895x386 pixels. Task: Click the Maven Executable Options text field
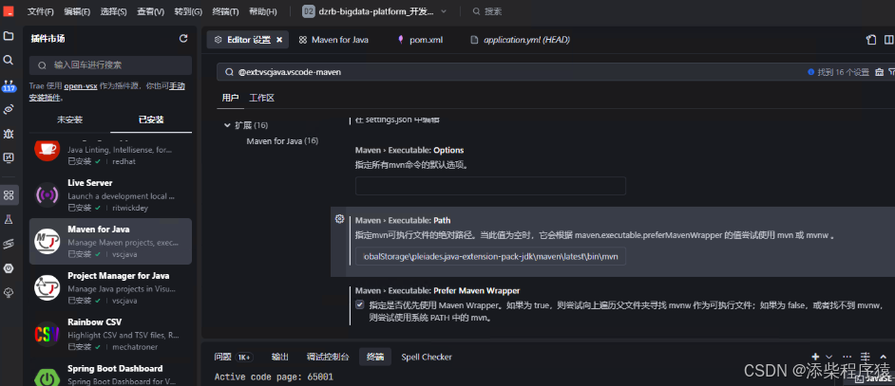pyautogui.click(x=490, y=186)
